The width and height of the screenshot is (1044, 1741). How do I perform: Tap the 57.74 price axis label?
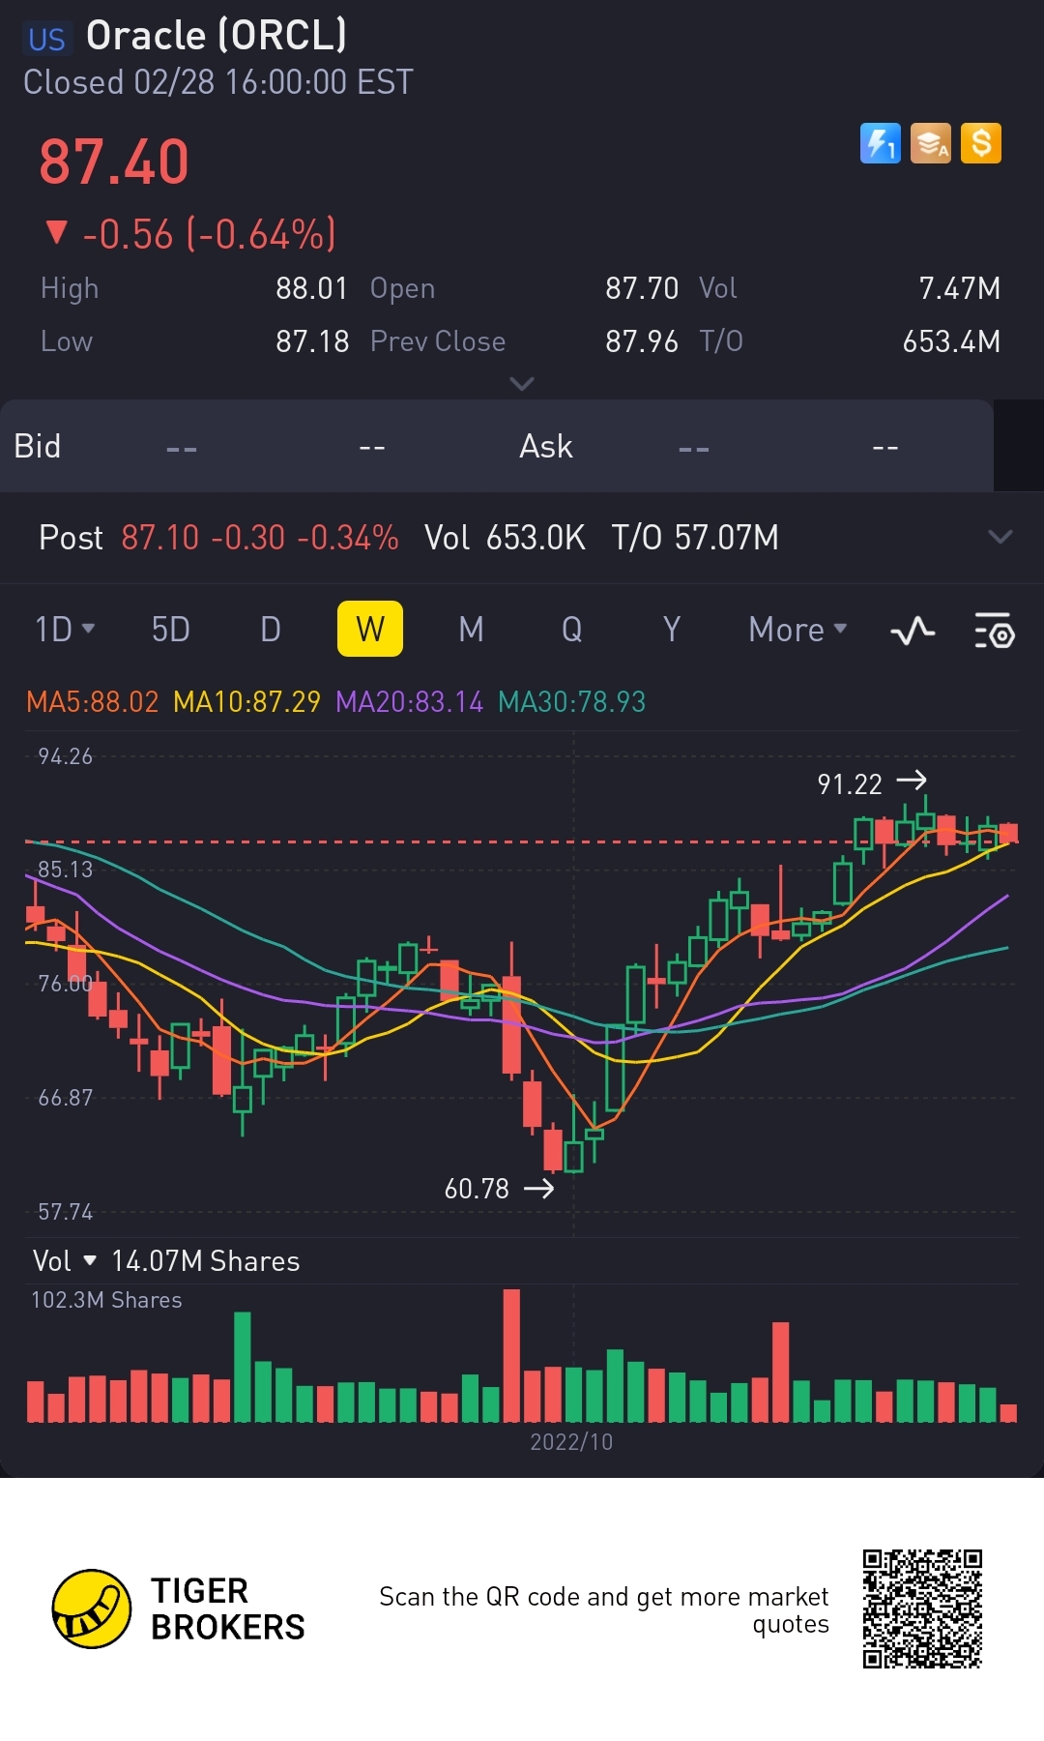(66, 1212)
